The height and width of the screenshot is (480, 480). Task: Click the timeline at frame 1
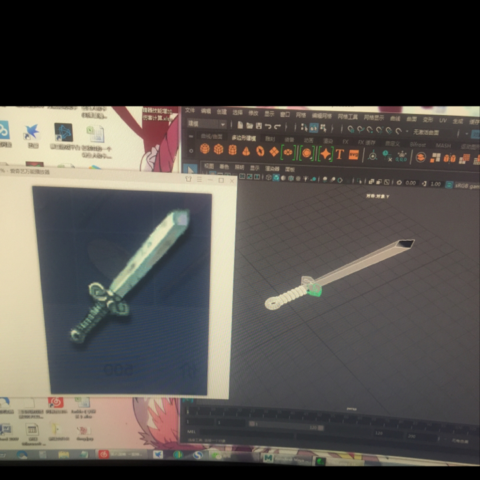pyautogui.click(x=188, y=413)
